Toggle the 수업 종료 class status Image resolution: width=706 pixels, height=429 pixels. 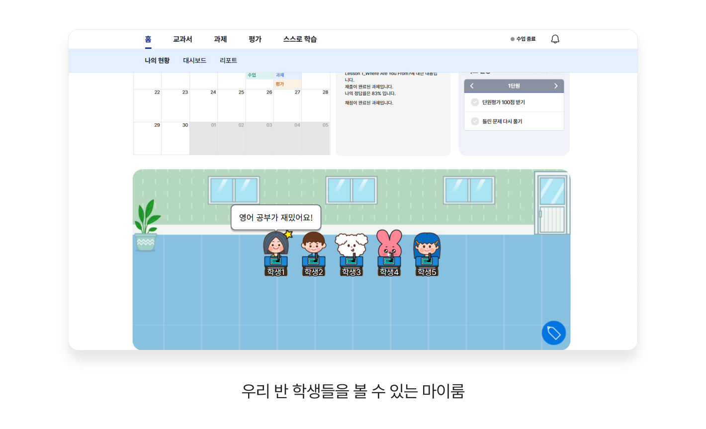click(523, 39)
